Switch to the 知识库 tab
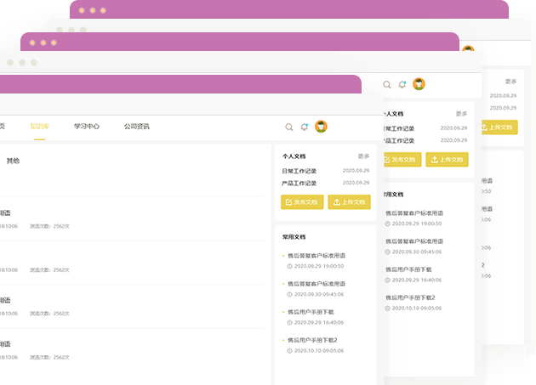Viewport: 536px width, 385px height. click(x=39, y=126)
